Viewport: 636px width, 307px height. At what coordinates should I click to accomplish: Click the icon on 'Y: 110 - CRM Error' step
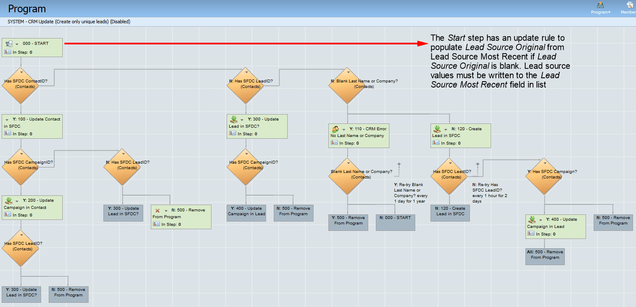(336, 129)
